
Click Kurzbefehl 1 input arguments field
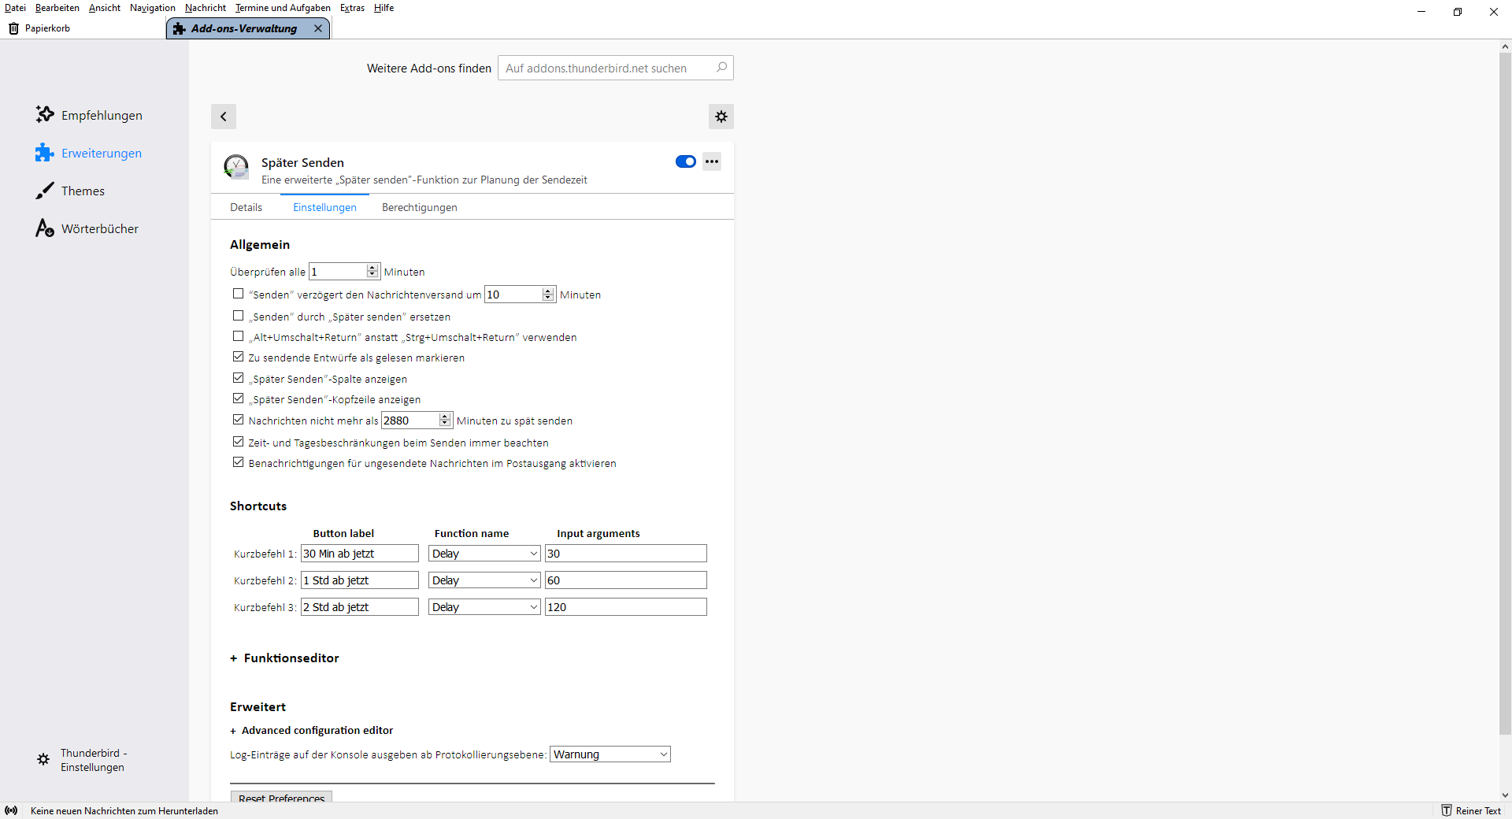626,554
